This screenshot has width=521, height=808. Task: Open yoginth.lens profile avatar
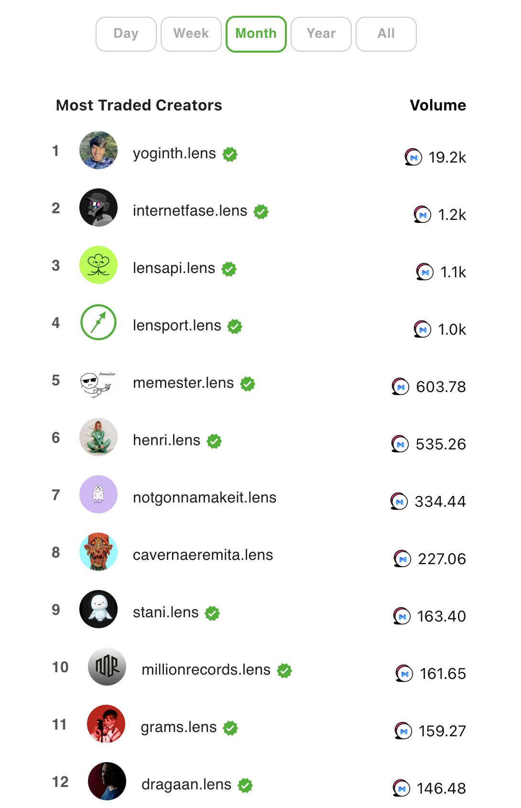[98, 150]
